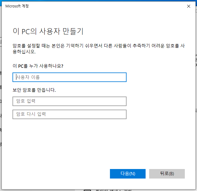Click the label 보안 암호를 만듭니다.
Image resolution: width=197 pixels, height=191 pixels.
pos(34,90)
